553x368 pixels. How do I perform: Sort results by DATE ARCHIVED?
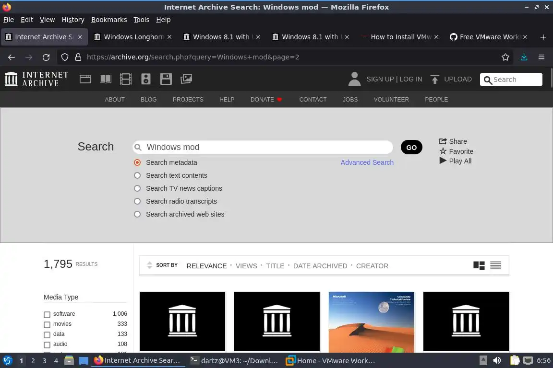[x=320, y=266]
